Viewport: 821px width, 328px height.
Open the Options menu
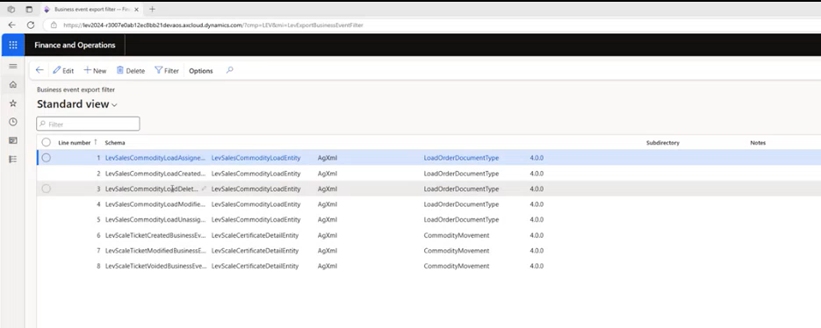(201, 71)
